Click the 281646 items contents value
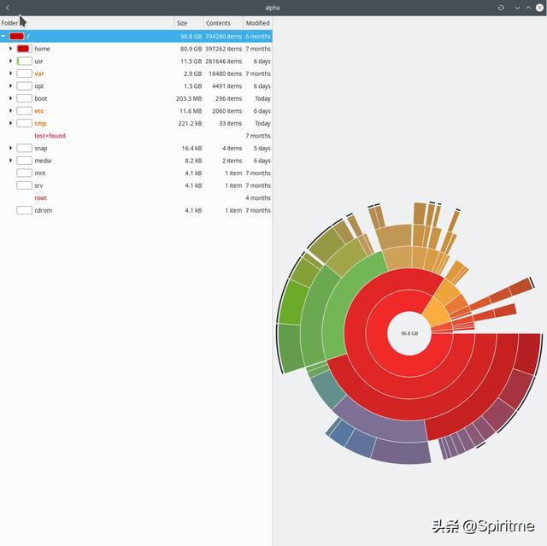 point(223,61)
